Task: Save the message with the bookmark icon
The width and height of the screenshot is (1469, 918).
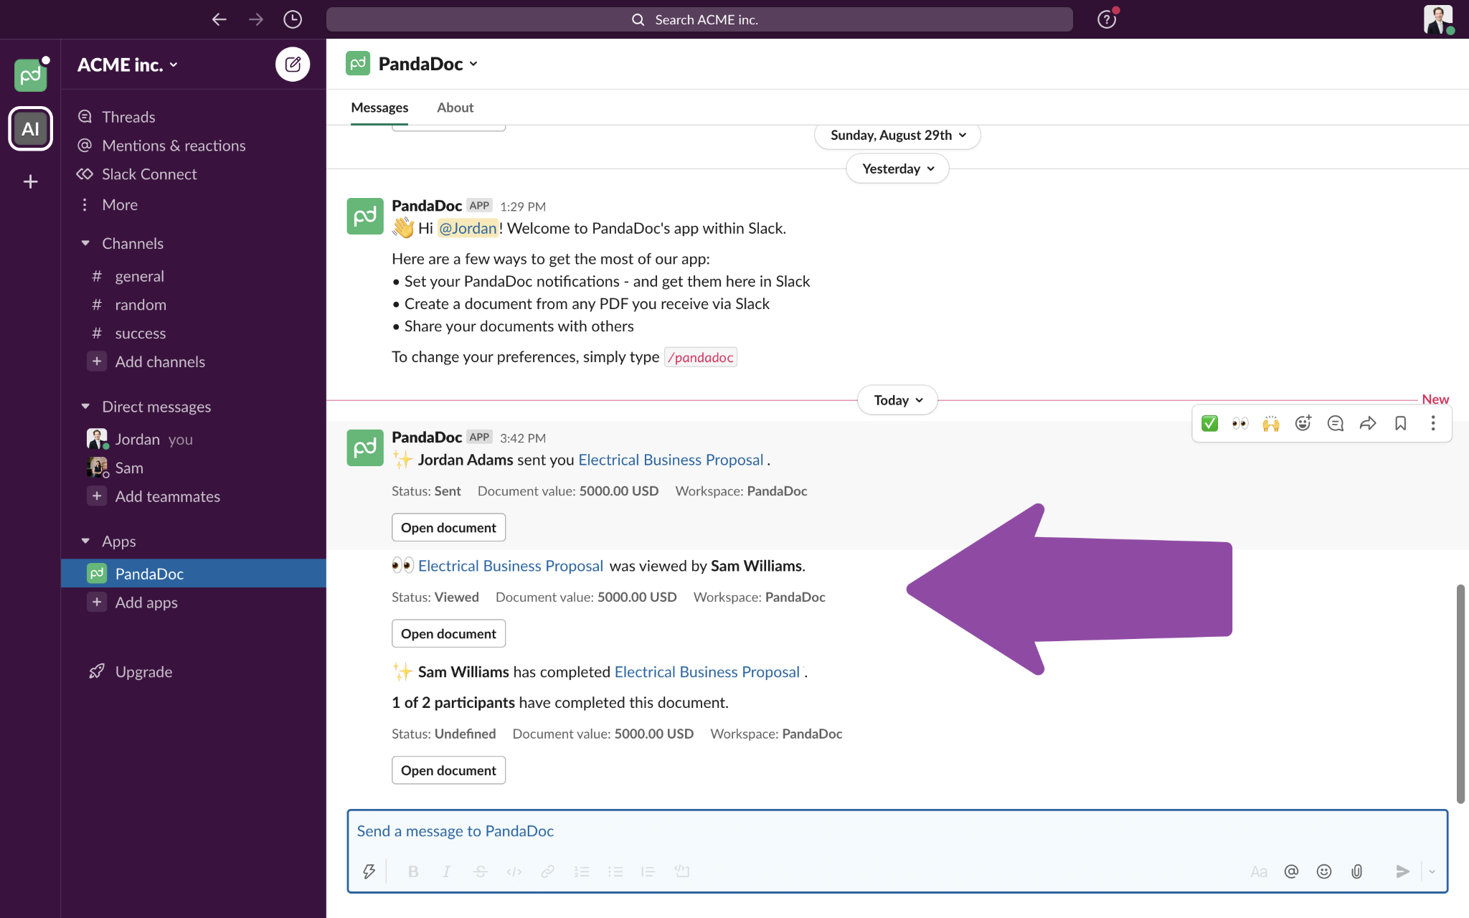Action: 1400,423
